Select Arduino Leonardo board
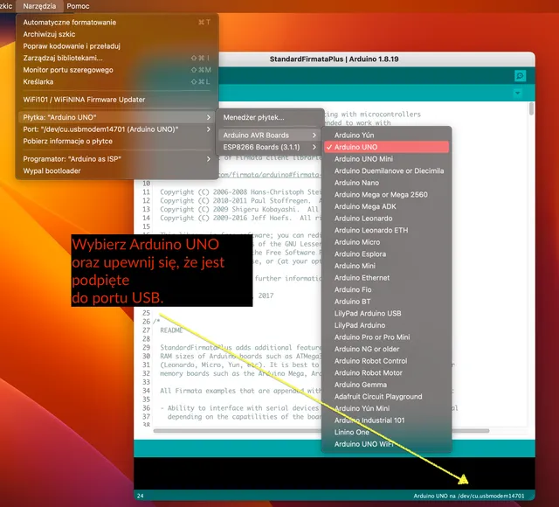 386,219
